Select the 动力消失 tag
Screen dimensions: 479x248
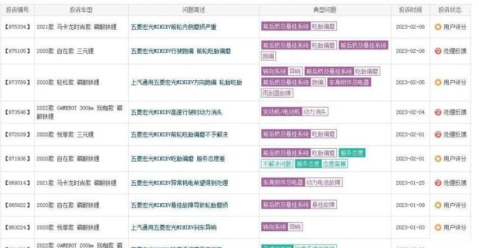[315, 112]
